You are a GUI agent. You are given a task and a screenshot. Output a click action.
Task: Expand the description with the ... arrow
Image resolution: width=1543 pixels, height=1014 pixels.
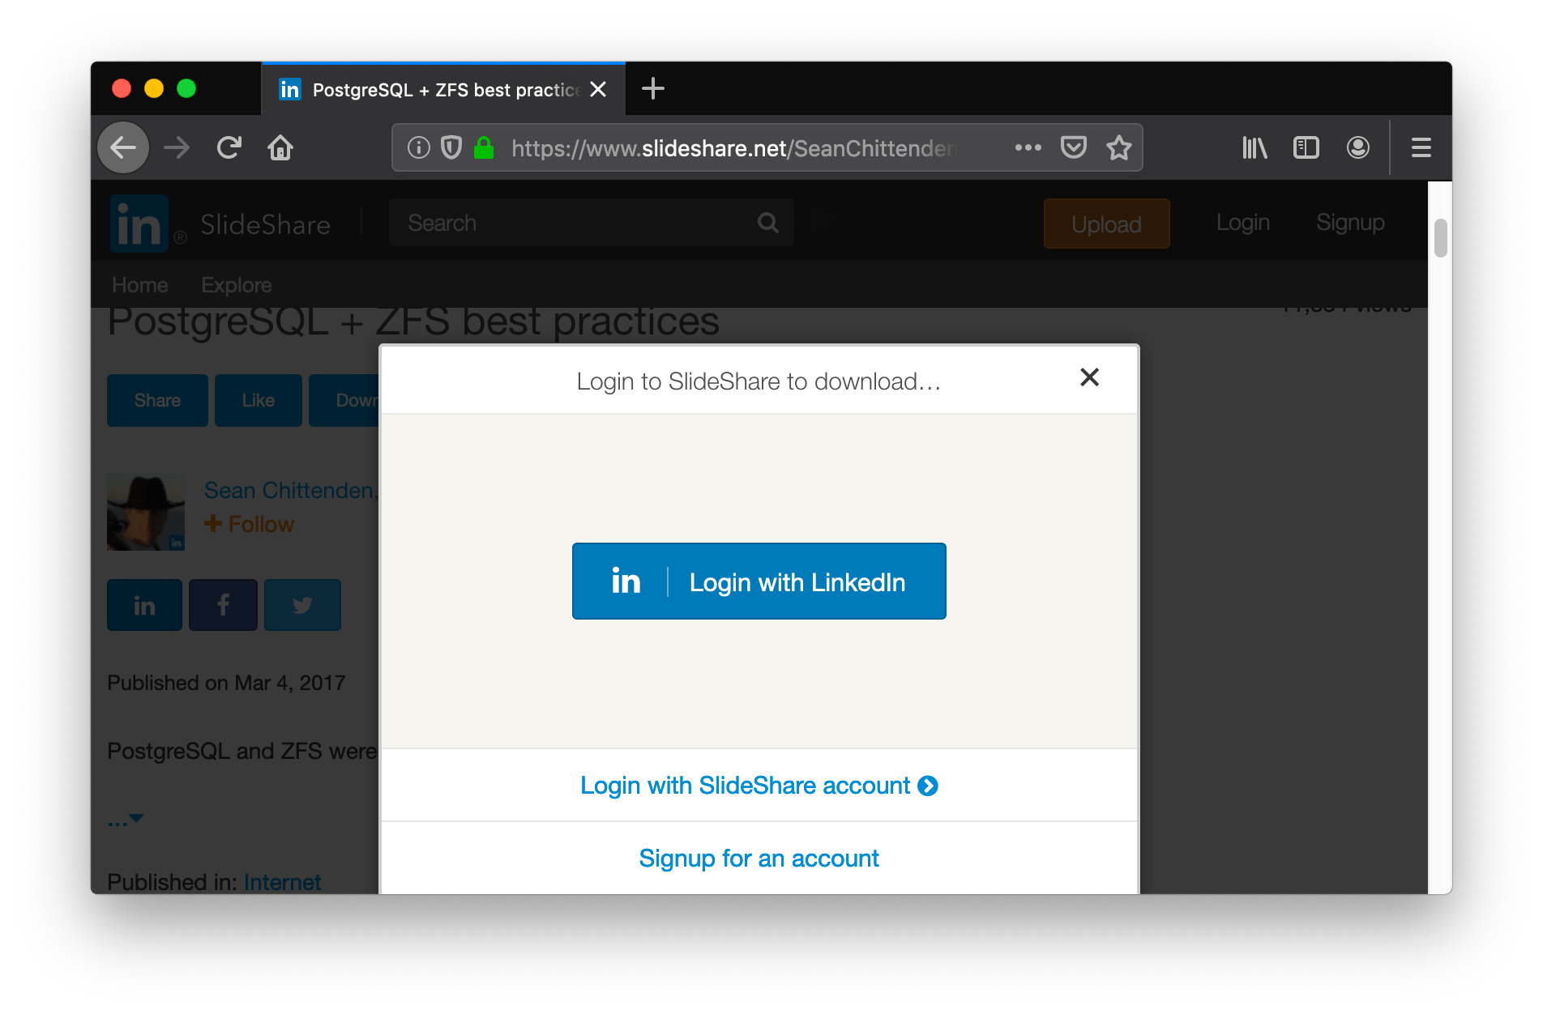pos(126,820)
